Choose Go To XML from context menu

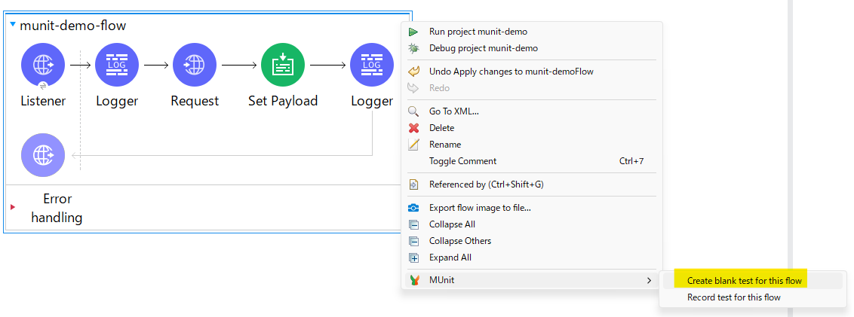click(532, 111)
